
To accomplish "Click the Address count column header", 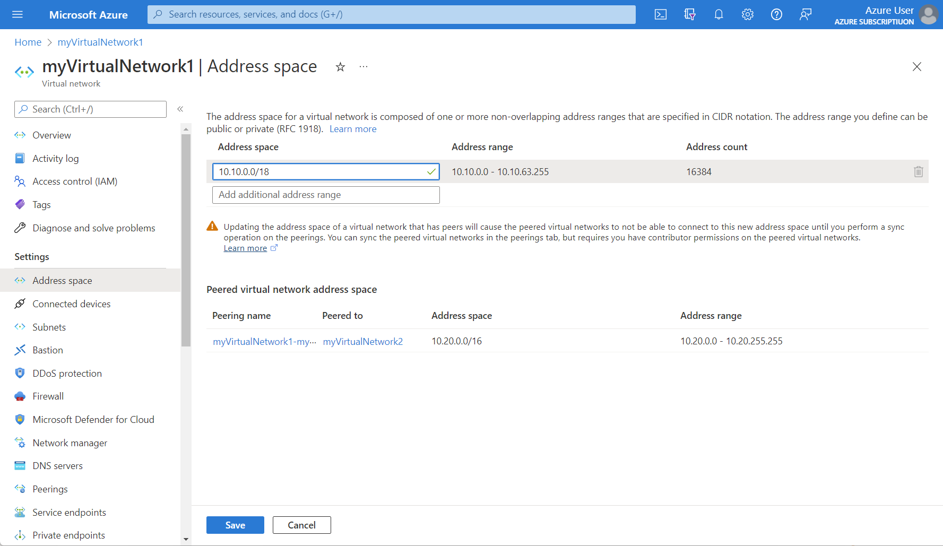I will (x=717, y=147).
